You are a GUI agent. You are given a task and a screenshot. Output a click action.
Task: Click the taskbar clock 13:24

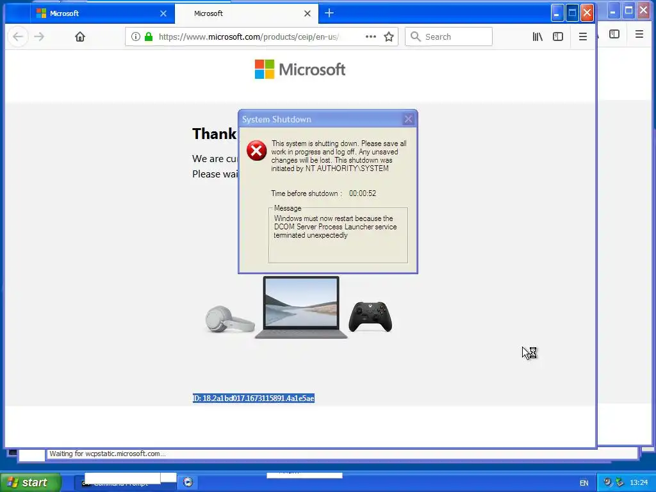[639, 483]
